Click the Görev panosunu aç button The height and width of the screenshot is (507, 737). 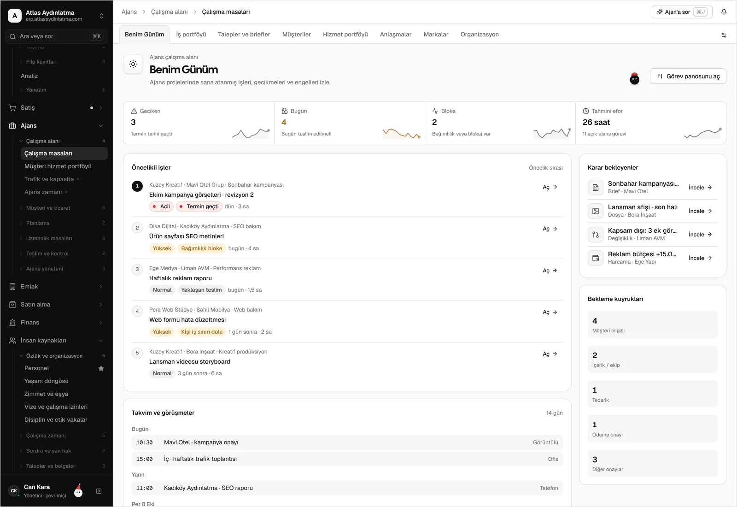tap(688, 77)
